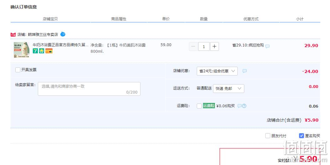
Task: Open comment bubble beside 疯狂抢购 discount
Action: (267, 46)
